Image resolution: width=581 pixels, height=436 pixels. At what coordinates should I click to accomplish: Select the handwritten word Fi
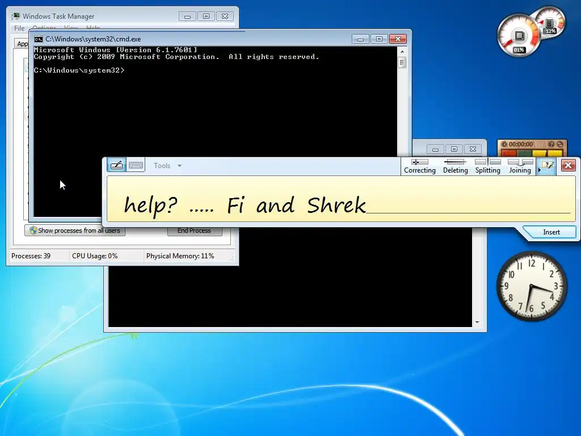(235, 205)
